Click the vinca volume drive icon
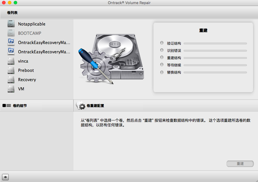The height and width of the screenshot is (182, 258). click(11, 61)
